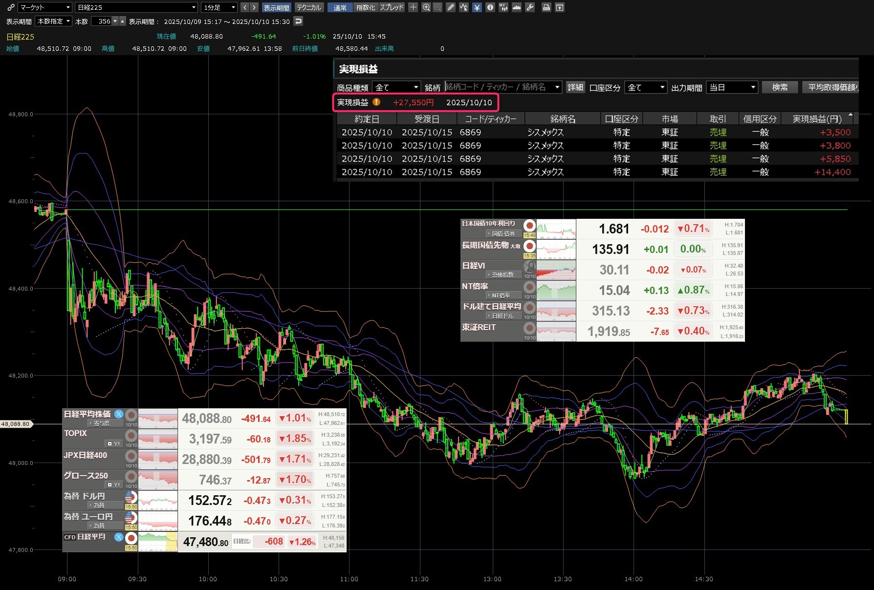This screenshot has width=874, height=590.
Task: Click the zoom in magnifier icon
Action: coord(426,7)
